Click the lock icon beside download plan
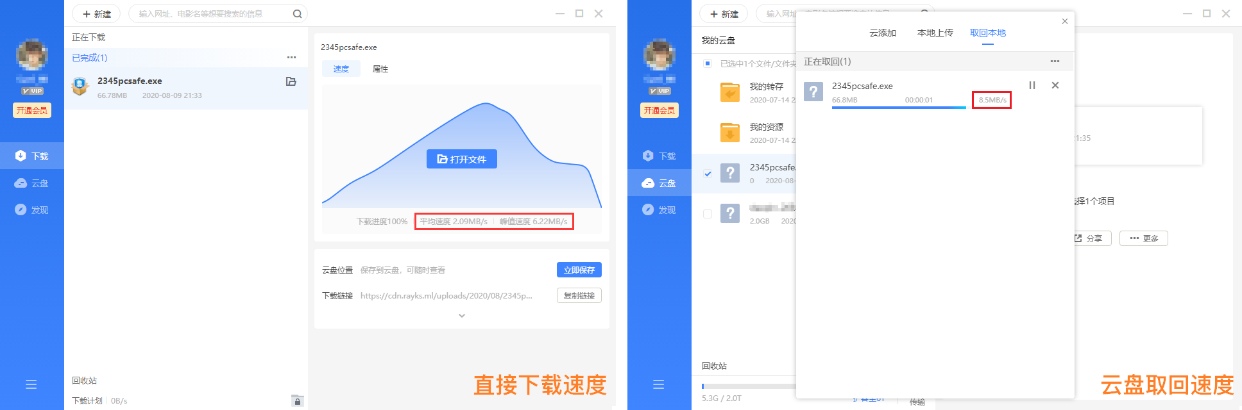This screenshot has width=1242, height=410. (x=297, y=401)
